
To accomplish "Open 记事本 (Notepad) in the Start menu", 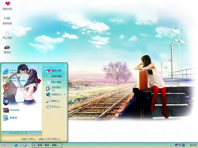I will pos(10,118).
